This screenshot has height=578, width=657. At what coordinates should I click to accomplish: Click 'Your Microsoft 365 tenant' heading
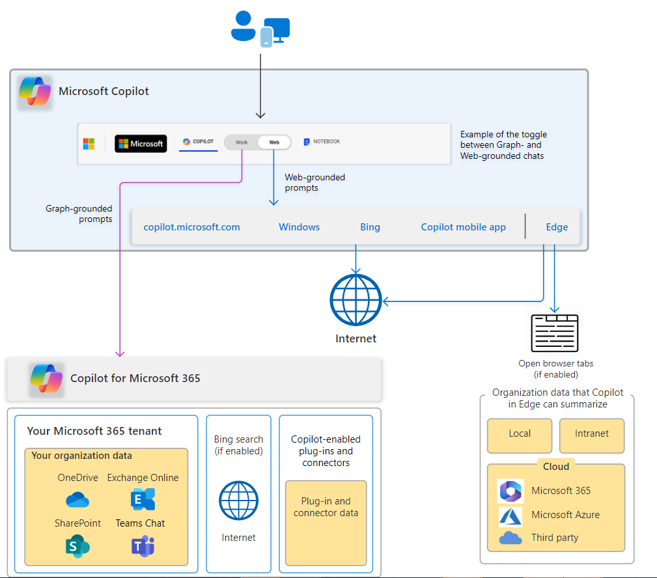coord(94,431)
